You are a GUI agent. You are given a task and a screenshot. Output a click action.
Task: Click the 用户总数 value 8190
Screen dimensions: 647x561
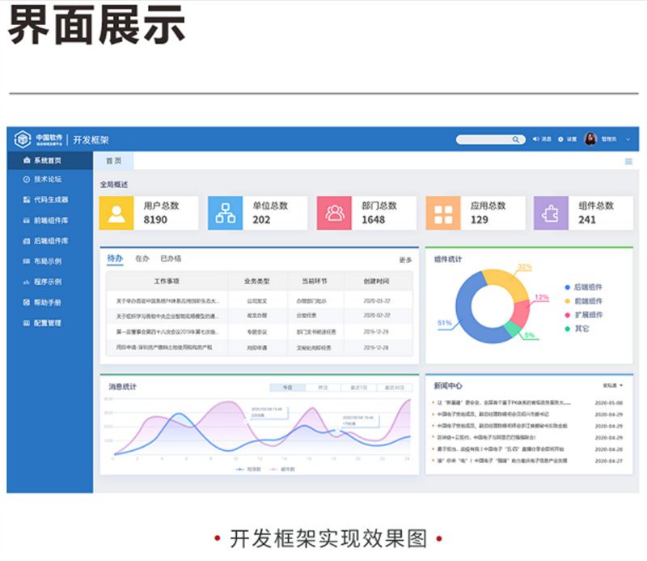point(155,219)
